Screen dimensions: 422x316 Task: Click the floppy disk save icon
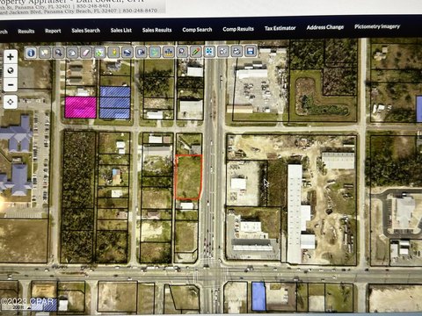tap(251, 52)
